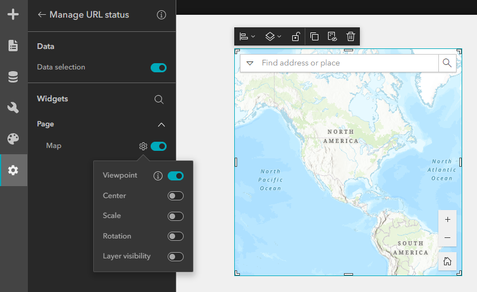The height and width of the screenshot is (292, 477).
Task: Open the Utilities wrench panel
Action: pos(13,108)
